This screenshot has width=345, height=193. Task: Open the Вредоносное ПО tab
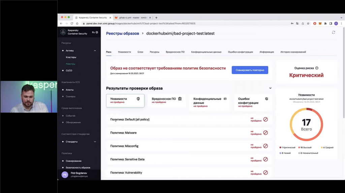[175, 52]
